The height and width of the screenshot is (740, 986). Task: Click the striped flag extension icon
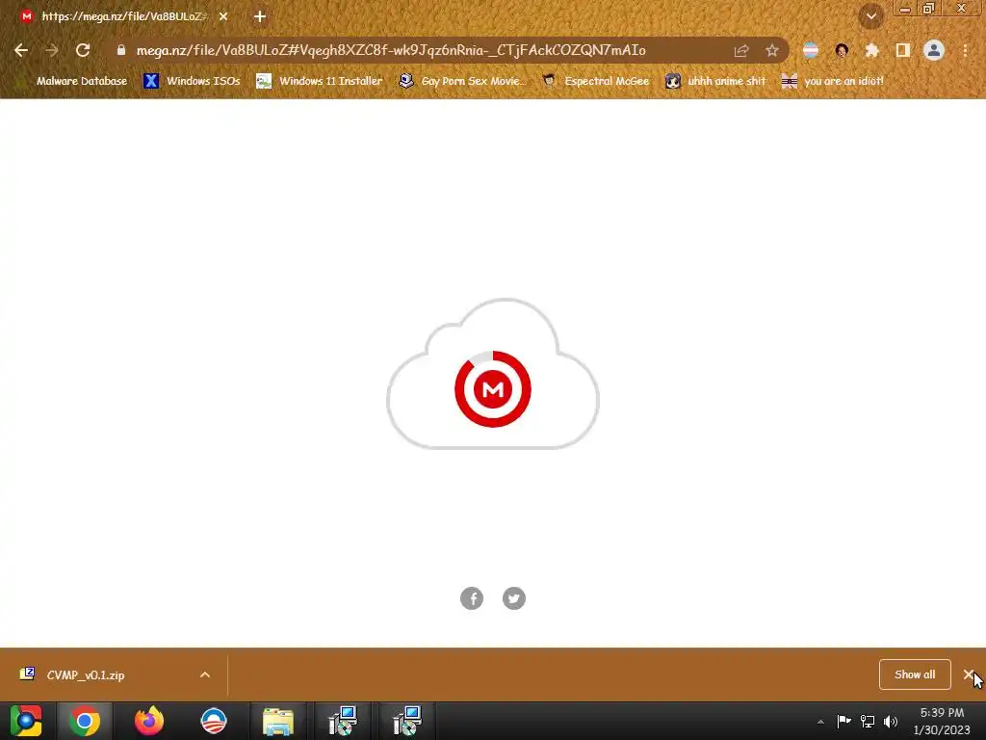[x=811, y=50]
